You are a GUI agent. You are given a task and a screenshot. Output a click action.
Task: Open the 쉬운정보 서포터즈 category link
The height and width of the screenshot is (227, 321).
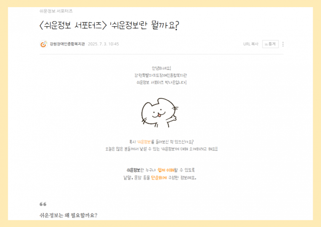(56, 11)
